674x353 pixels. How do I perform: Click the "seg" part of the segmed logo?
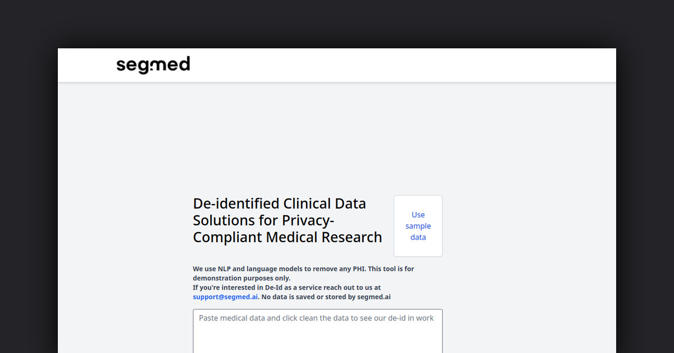click(131, 66)
